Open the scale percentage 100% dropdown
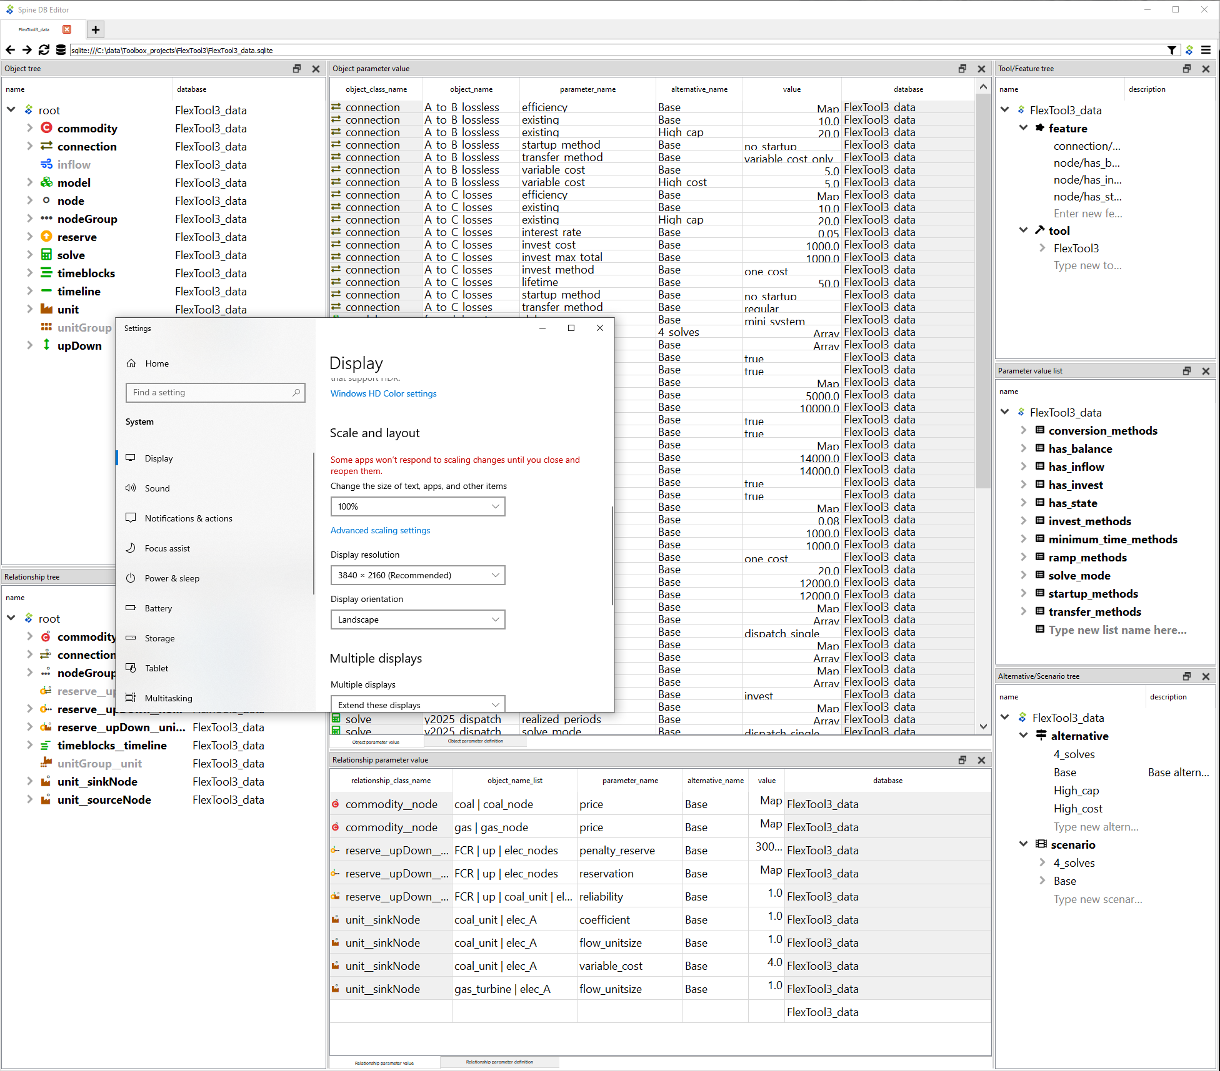 tap(417, 506)
